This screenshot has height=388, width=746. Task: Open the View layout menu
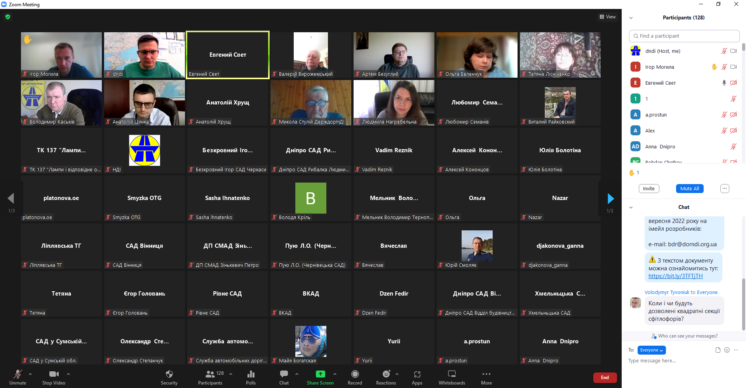608,17
